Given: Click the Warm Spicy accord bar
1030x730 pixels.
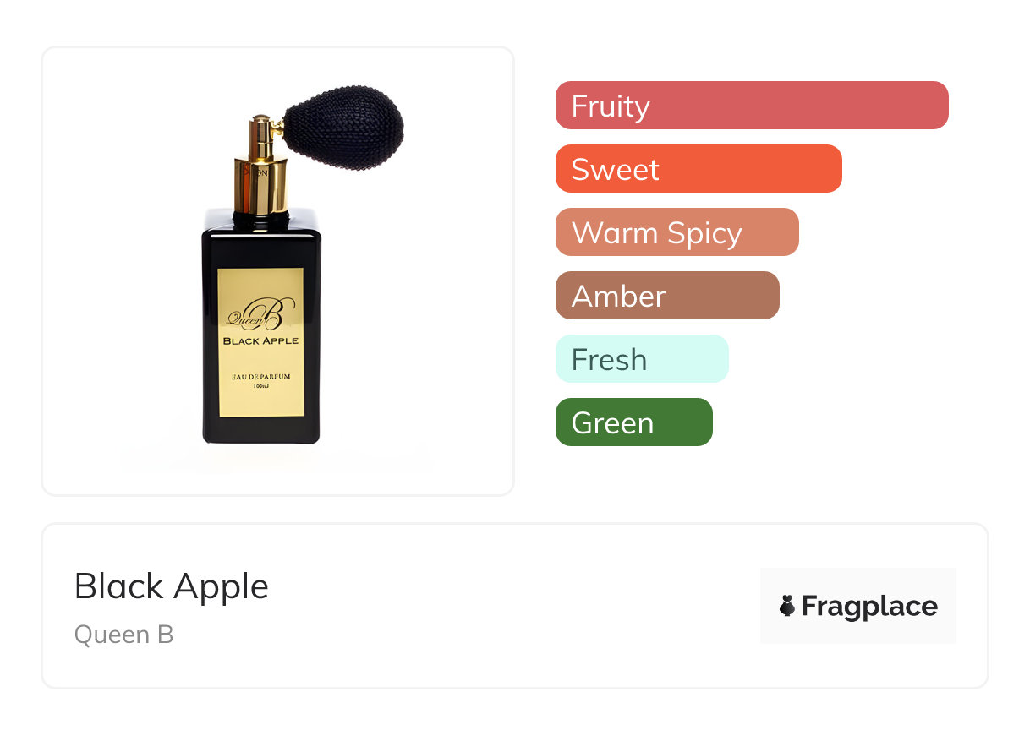Looking at the screenshot, I should tap(677, 232).
